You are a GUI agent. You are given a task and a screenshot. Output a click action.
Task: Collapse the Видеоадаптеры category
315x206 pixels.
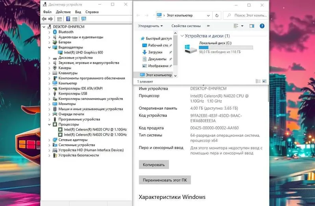click(x=49, y=47)
